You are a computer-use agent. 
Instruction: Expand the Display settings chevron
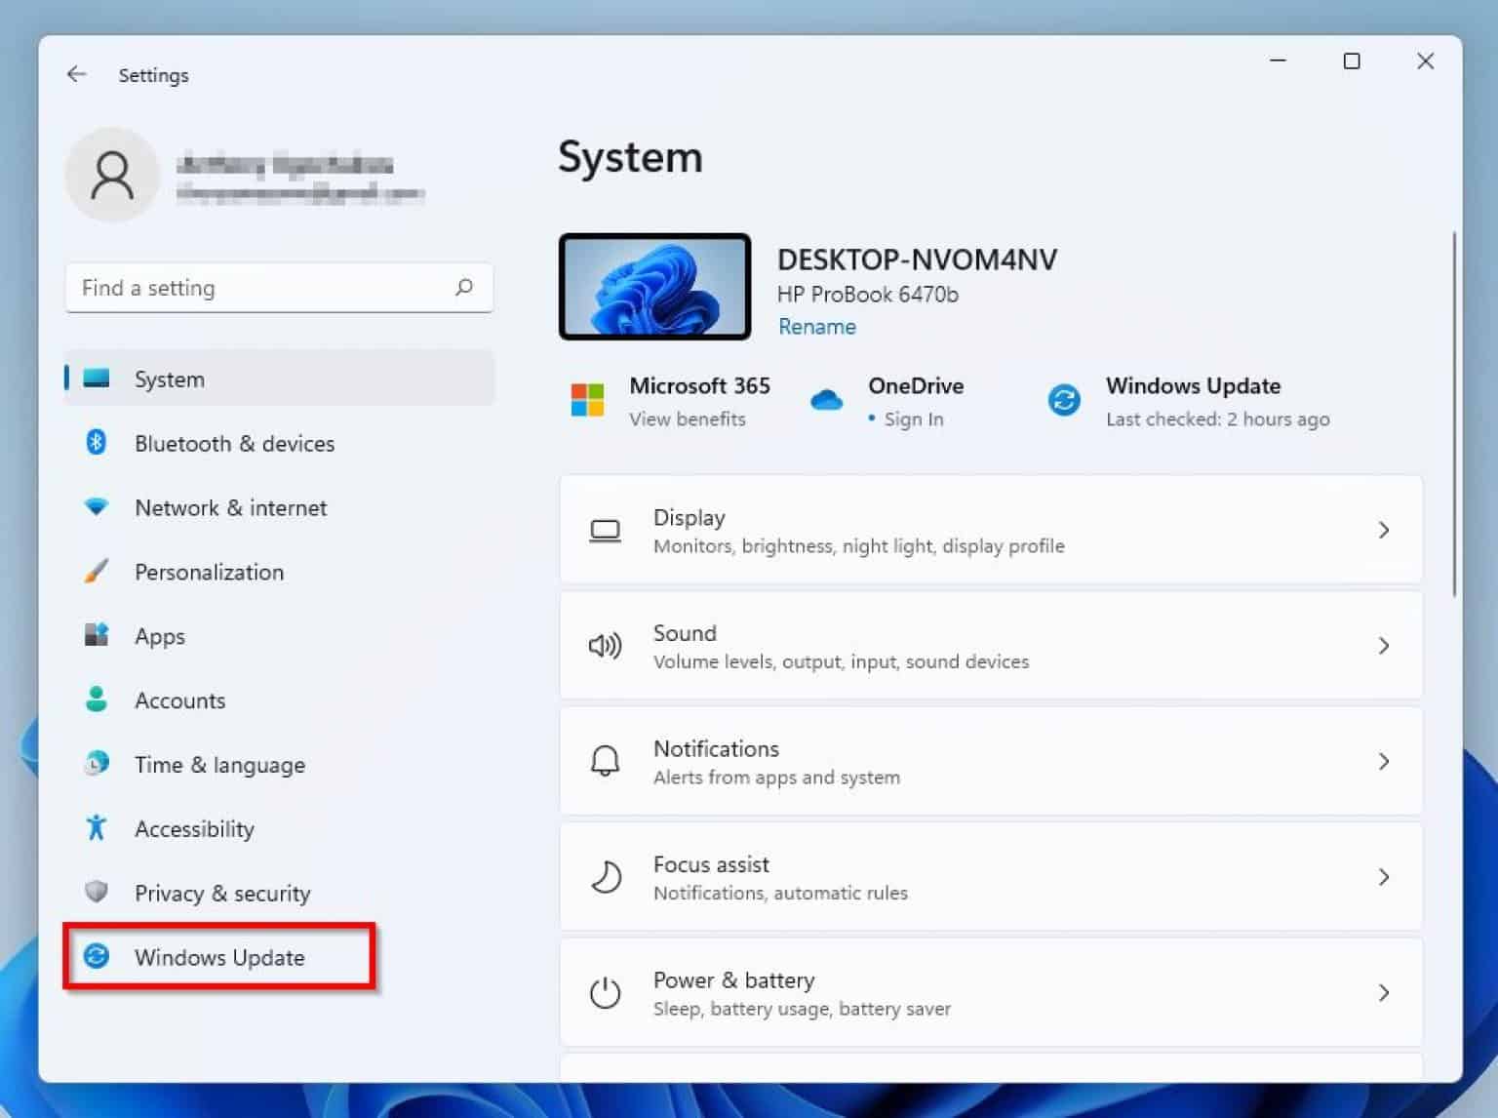pos(1384,530)
